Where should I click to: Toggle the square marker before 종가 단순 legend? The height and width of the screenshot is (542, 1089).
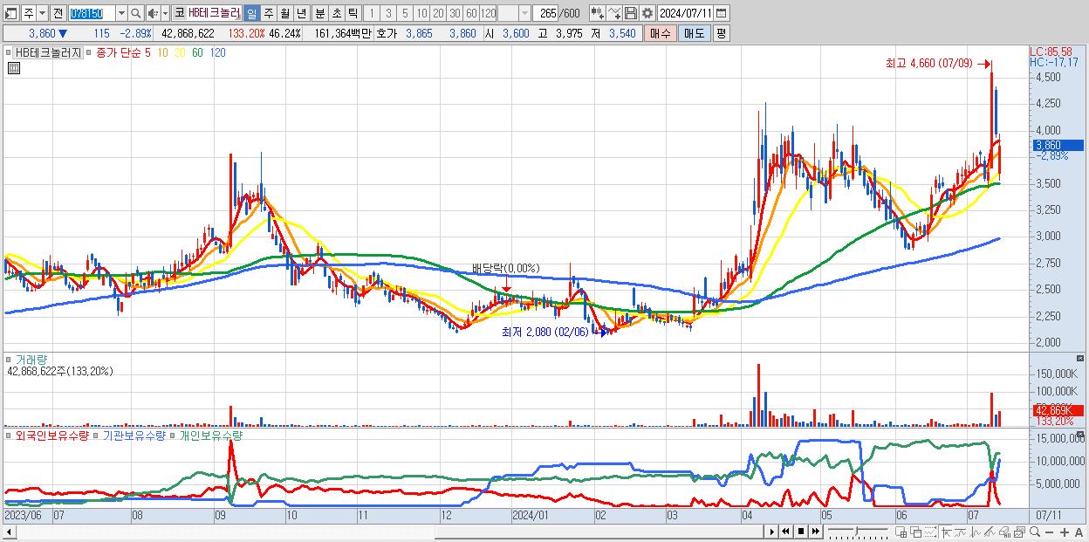point(89,53)
